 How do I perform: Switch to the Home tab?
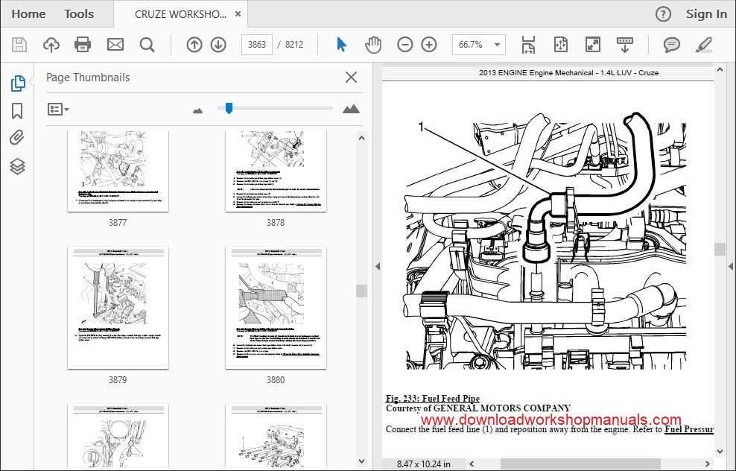[x=28, y=14]
